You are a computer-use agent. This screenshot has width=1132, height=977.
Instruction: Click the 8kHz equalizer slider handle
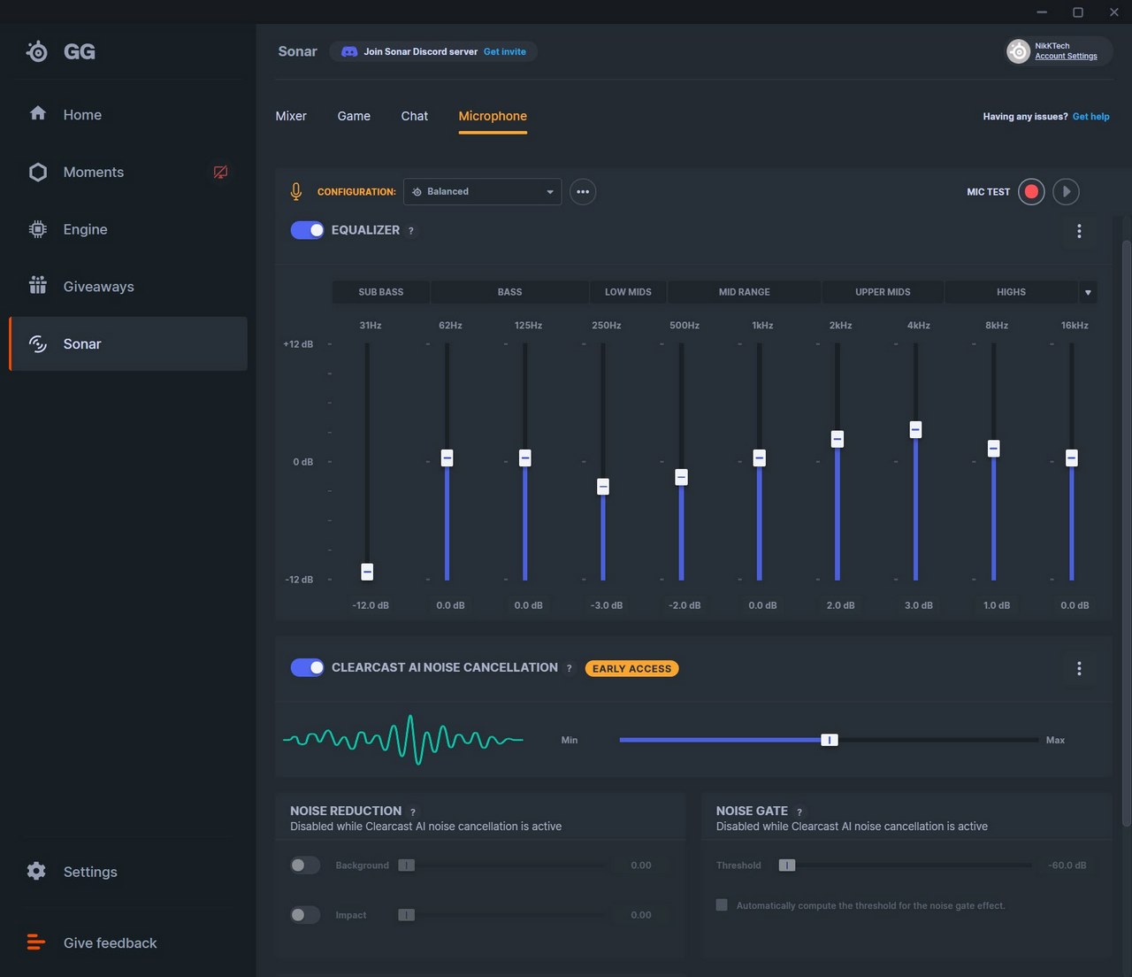point(993,449)
